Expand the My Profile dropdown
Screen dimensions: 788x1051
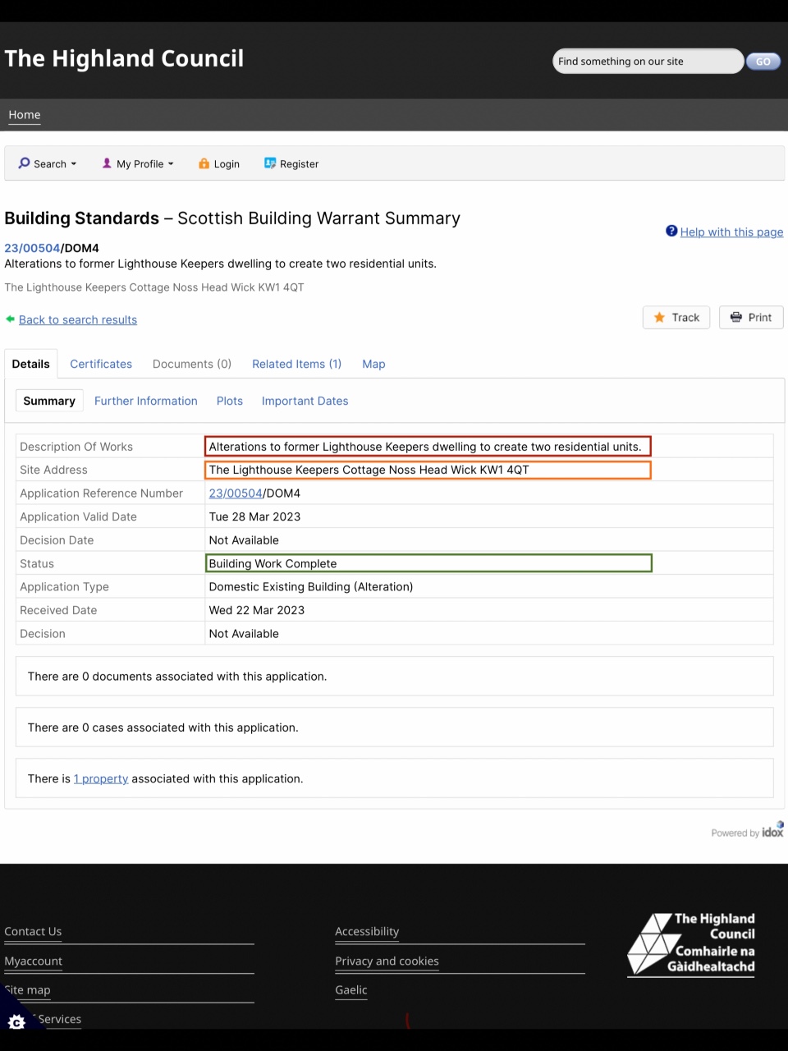tap(138, 163)
